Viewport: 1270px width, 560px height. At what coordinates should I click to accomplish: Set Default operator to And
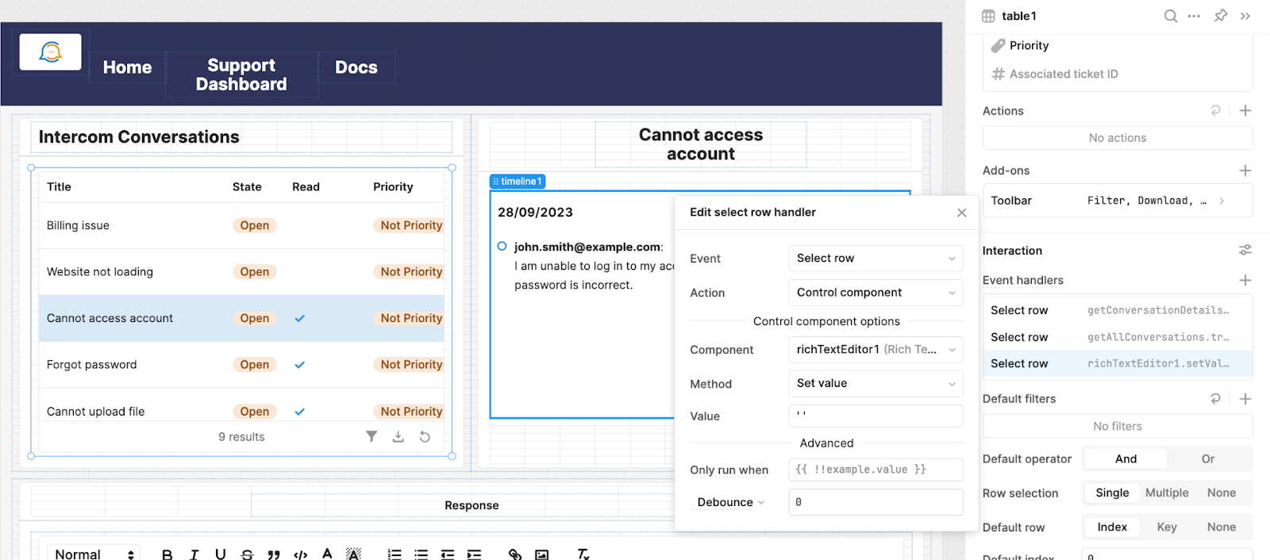[x=1126, y=458]
